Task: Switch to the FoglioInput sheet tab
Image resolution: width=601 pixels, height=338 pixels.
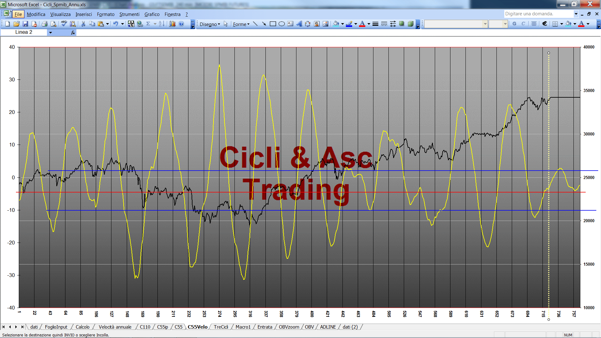Action: 56,327
